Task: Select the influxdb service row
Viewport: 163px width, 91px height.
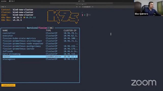Action: tap(40, 51)
